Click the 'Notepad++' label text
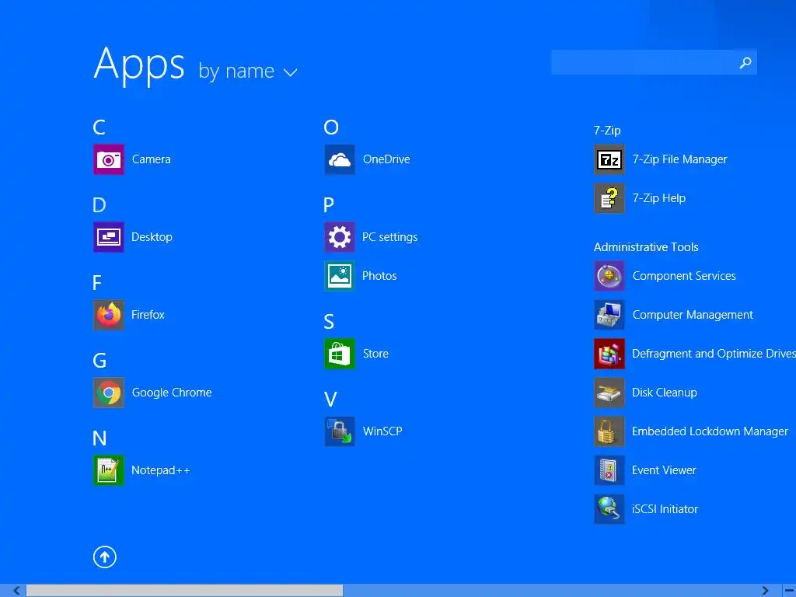Viewport: 796px width, 597px height. click(x=160, y=470)
